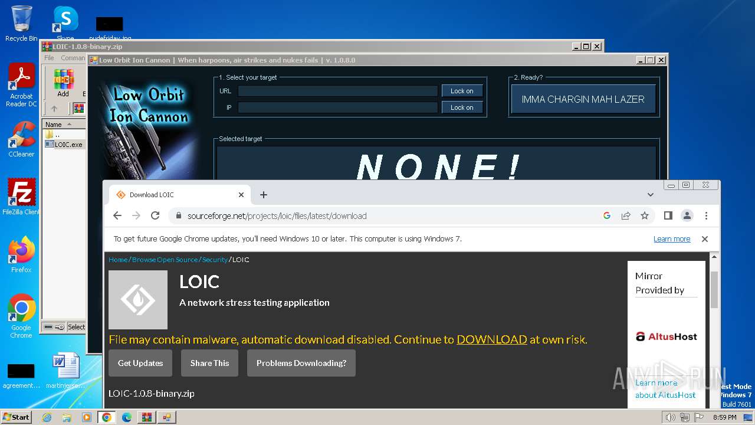The image size is (755, 425).
Task: Switch to WinRAR in the taskbar
Action: (147, 417)
